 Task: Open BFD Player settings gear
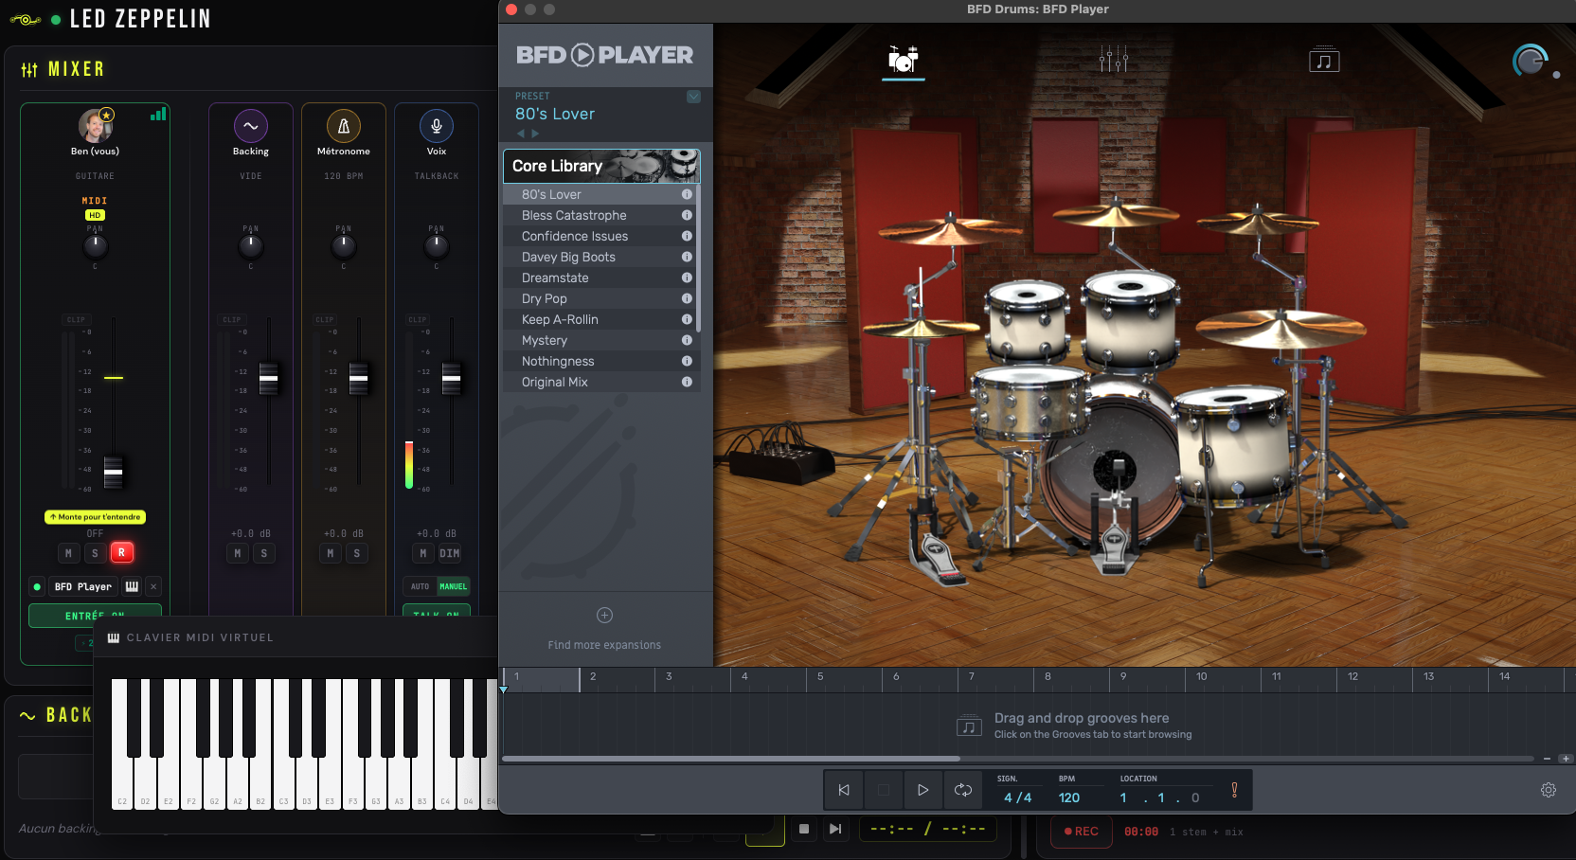coord(1549,790)
